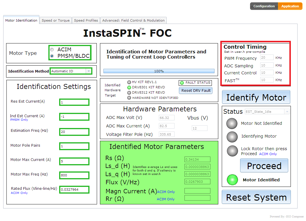The width and height of the screenshot is (306, 221).
Task: Click the 'Control Timing' heading
Action: point(245,47)
